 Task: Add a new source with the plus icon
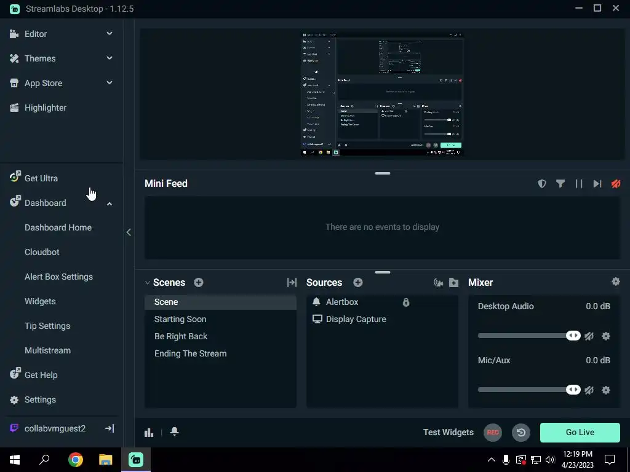pyautogui.click(x=358, y=283)
